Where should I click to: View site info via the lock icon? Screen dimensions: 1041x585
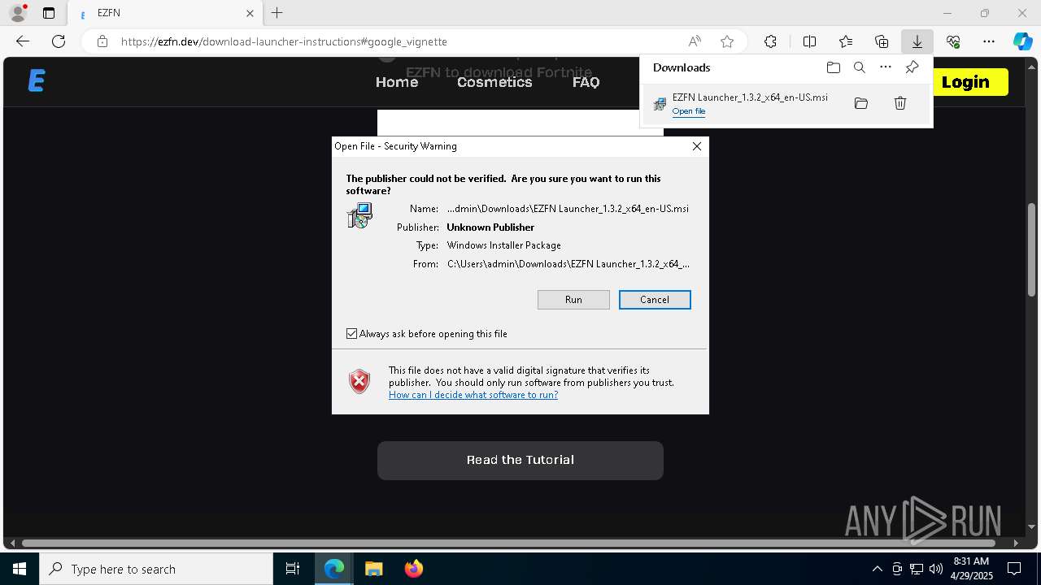pyautogui.click(x=102, y=41)
